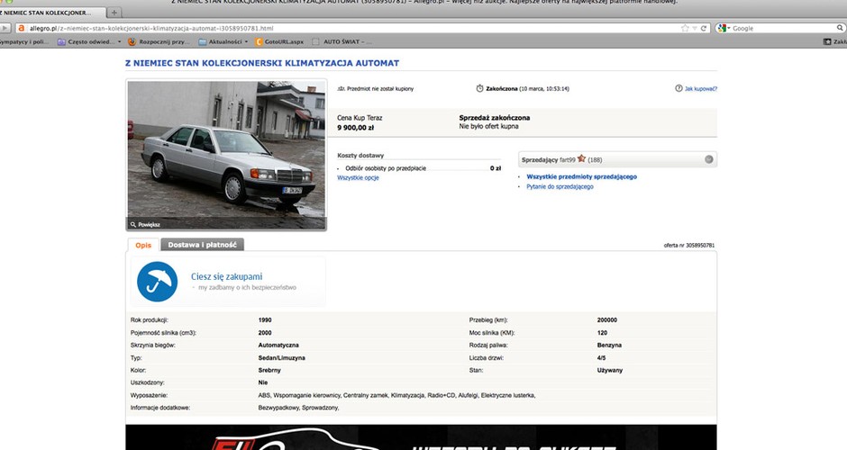Click the Firefox icon of Rozpocznij przy... bookmark
Image resolution: width=847 pixels, height=450 pixels.
click(132, 41)
